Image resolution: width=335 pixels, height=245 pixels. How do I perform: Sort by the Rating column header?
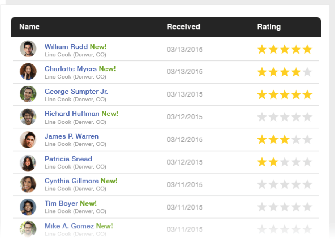click(x=269, y=27)
